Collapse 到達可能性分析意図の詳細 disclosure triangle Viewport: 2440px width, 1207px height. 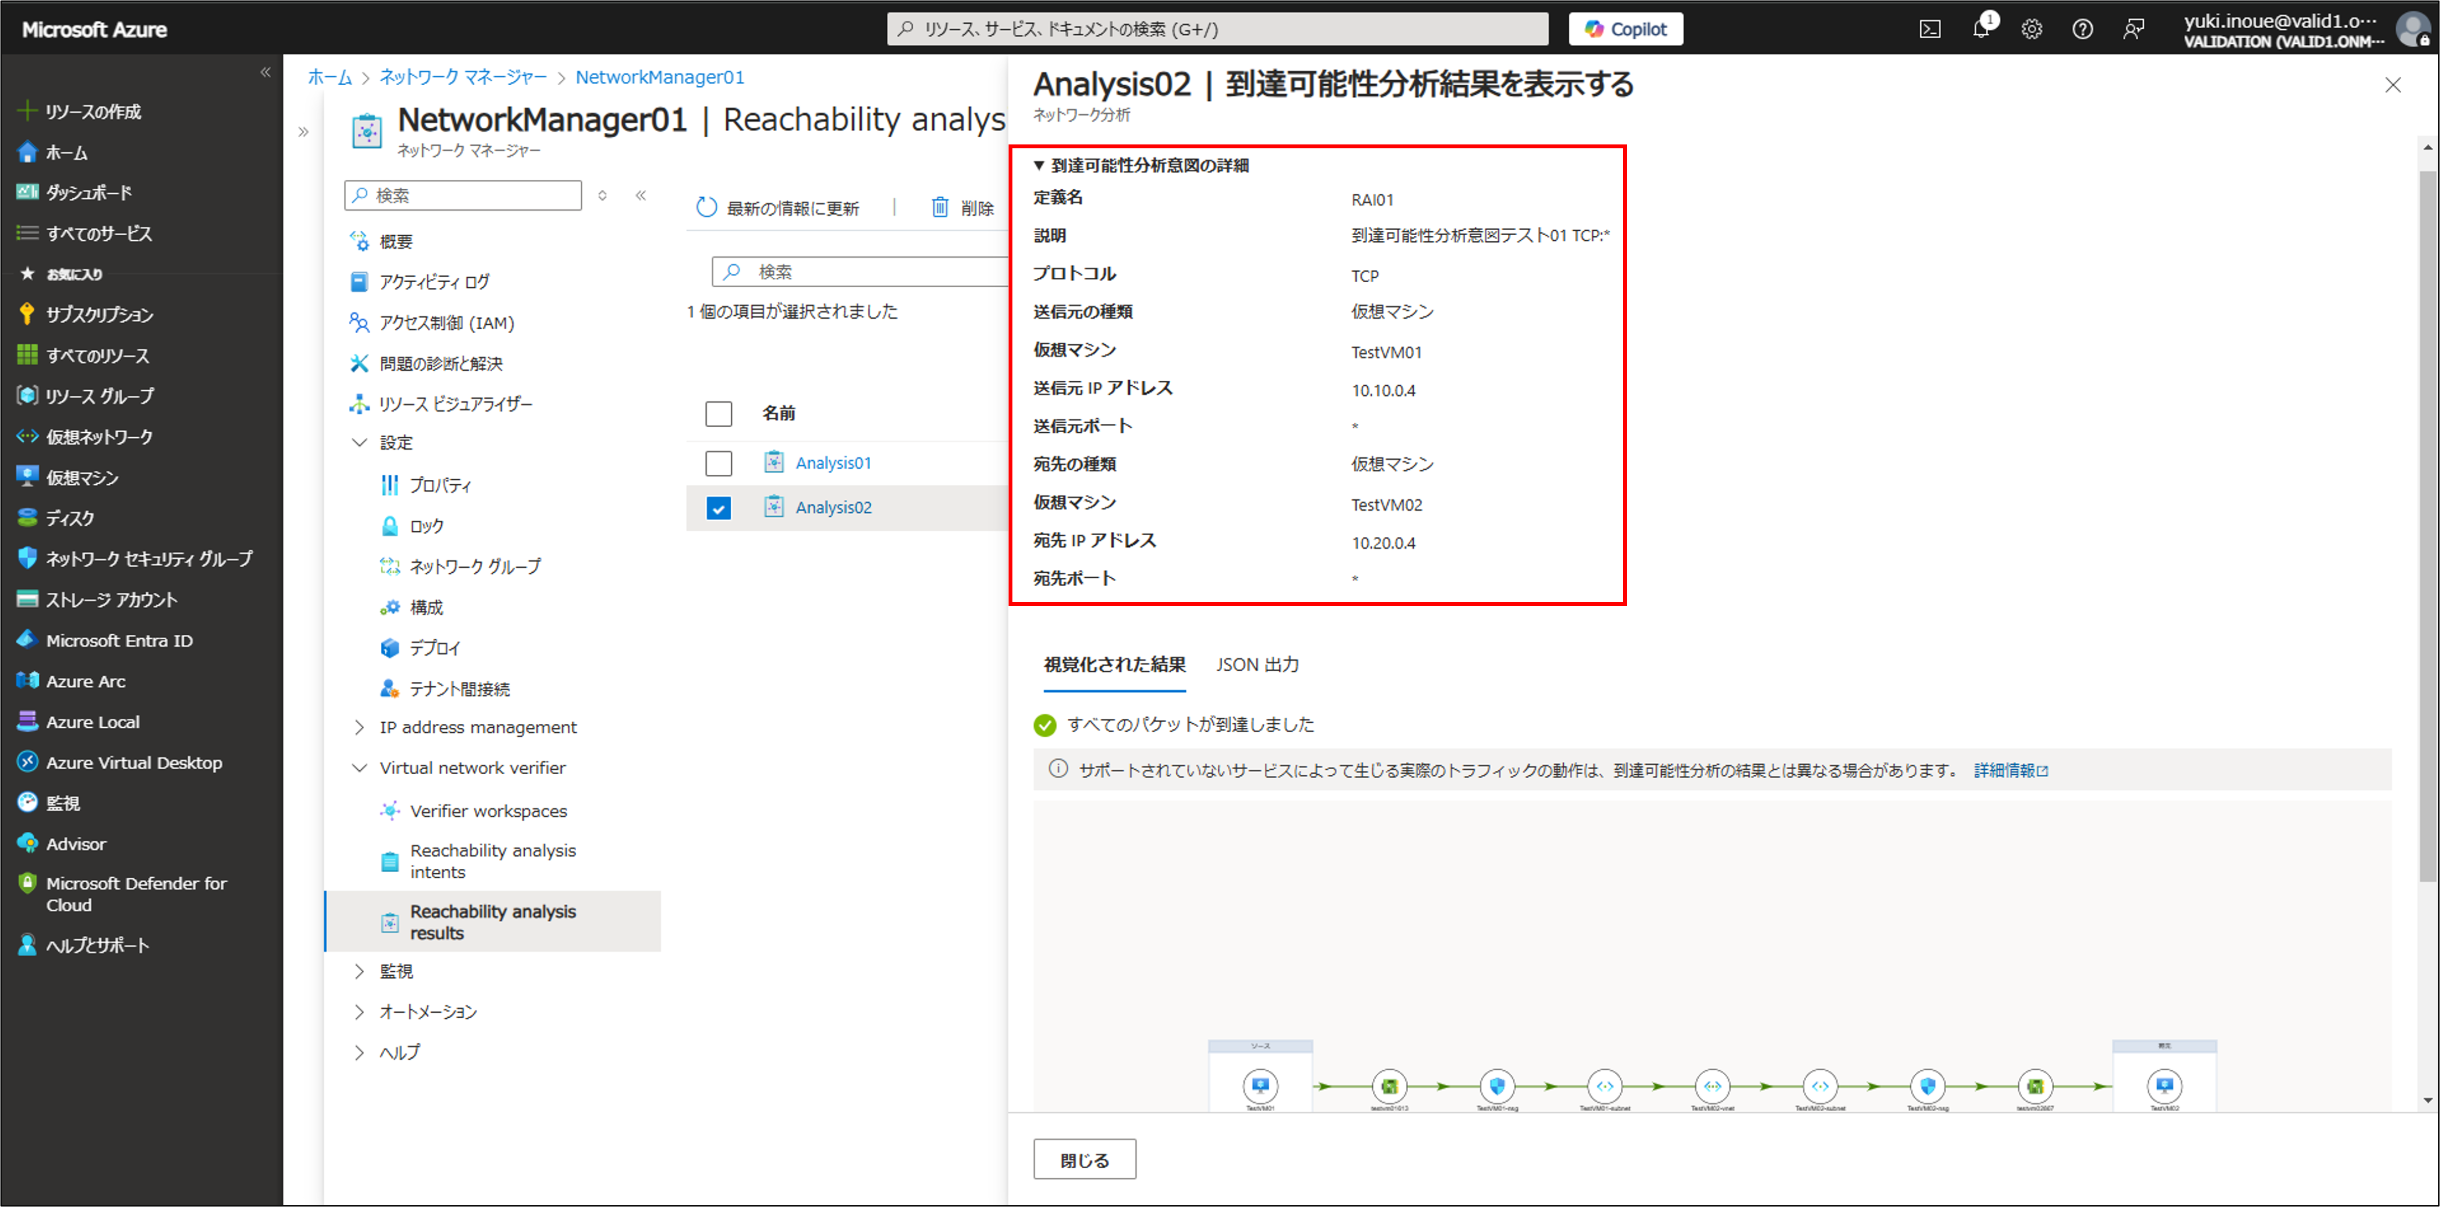pyautogui.click(x=1039, y=165)
